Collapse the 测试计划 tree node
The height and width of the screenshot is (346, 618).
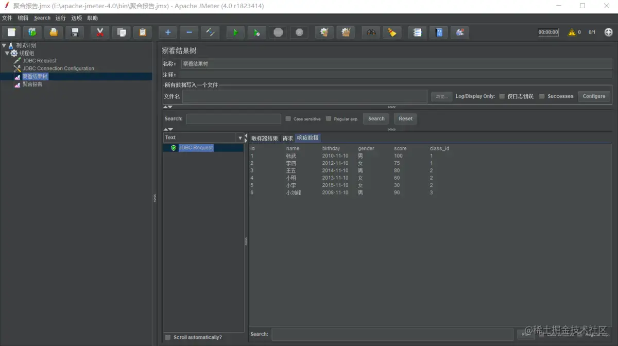click(x=4, y=45)
